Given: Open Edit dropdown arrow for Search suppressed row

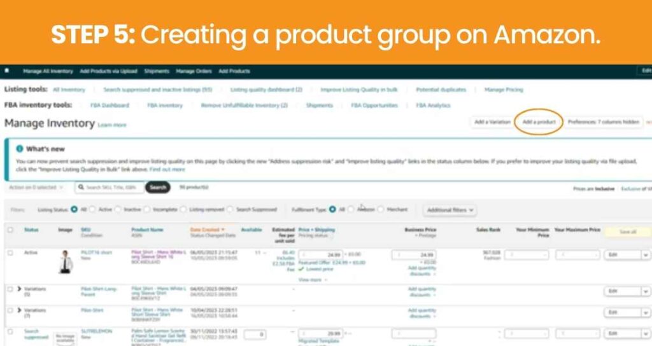Looking at the screenshot, I should pos(646,333).
